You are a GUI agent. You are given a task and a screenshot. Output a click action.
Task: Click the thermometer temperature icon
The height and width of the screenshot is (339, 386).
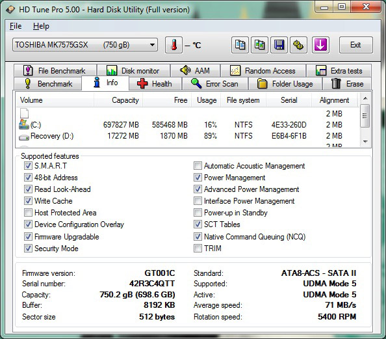[x=174, y=45]
